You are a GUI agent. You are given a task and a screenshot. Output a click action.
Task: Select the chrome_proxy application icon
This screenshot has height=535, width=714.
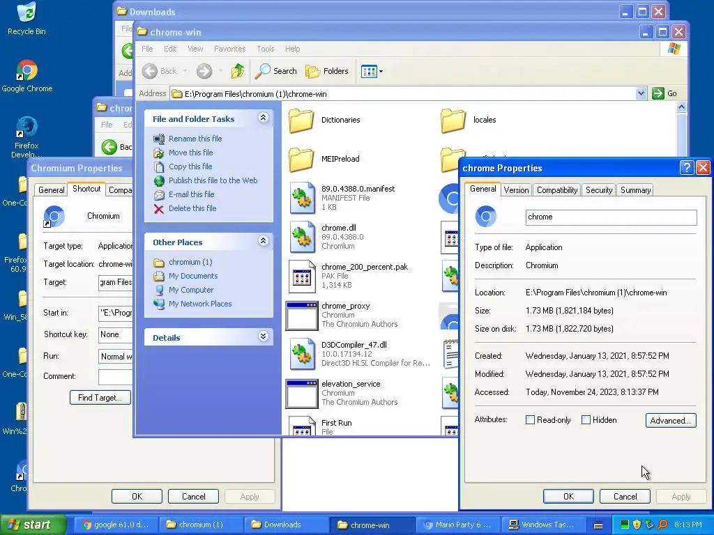301,316
